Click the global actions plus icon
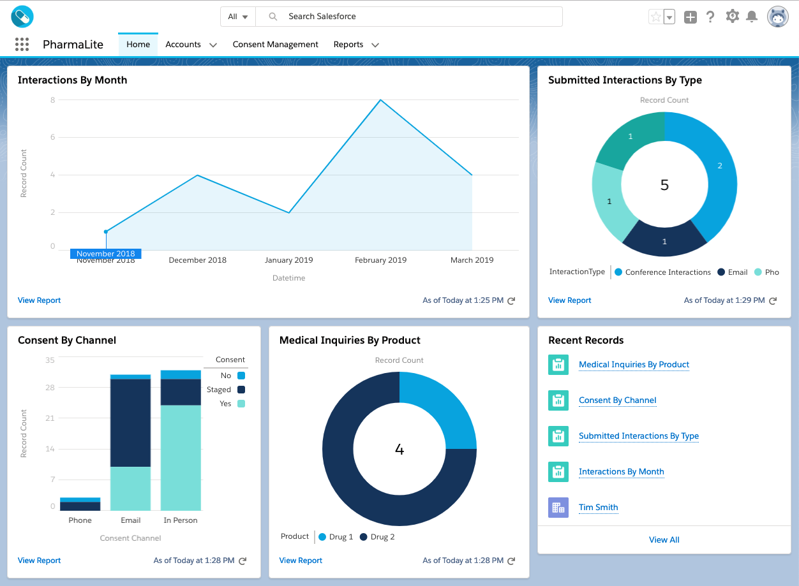The height and width of the screenshot is (586, 799). point(690,17)
